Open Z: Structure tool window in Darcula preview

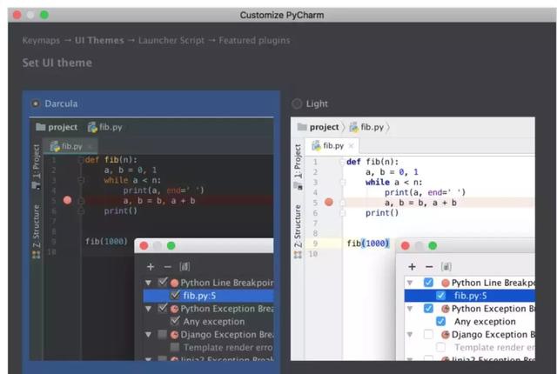pyautogui.click(x=37, y=226)
